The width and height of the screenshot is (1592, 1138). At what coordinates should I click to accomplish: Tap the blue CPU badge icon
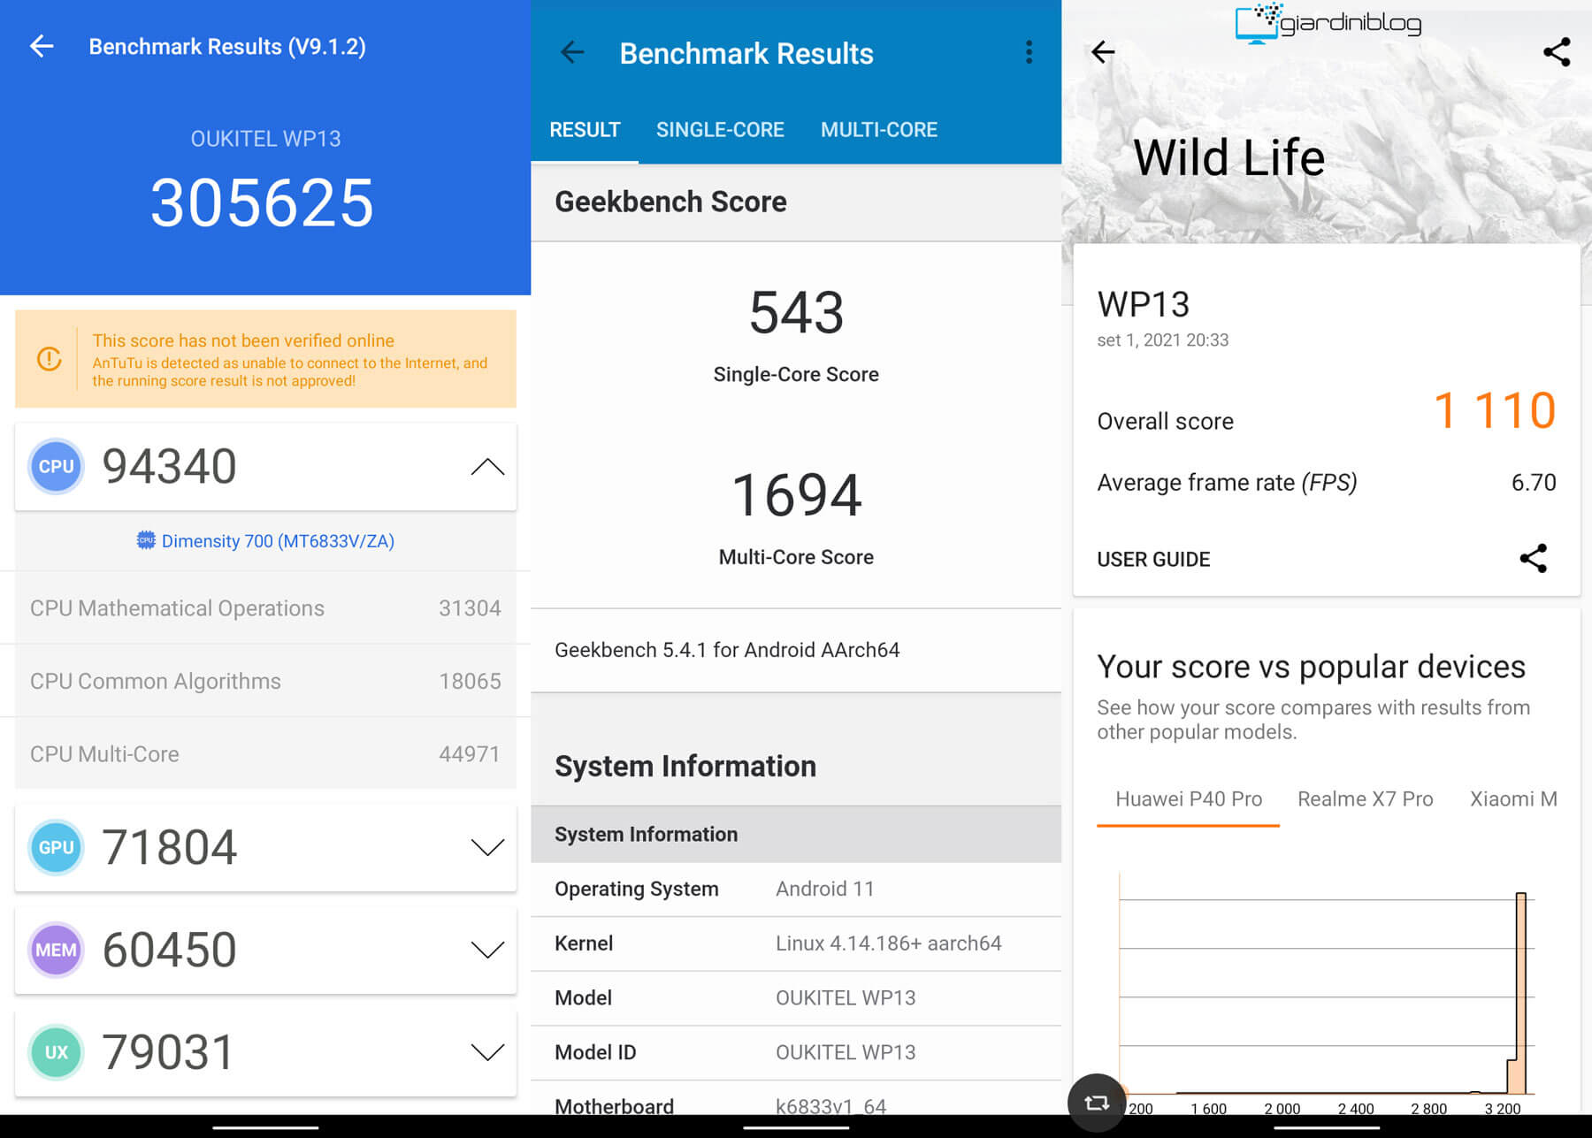pos(57,466)
